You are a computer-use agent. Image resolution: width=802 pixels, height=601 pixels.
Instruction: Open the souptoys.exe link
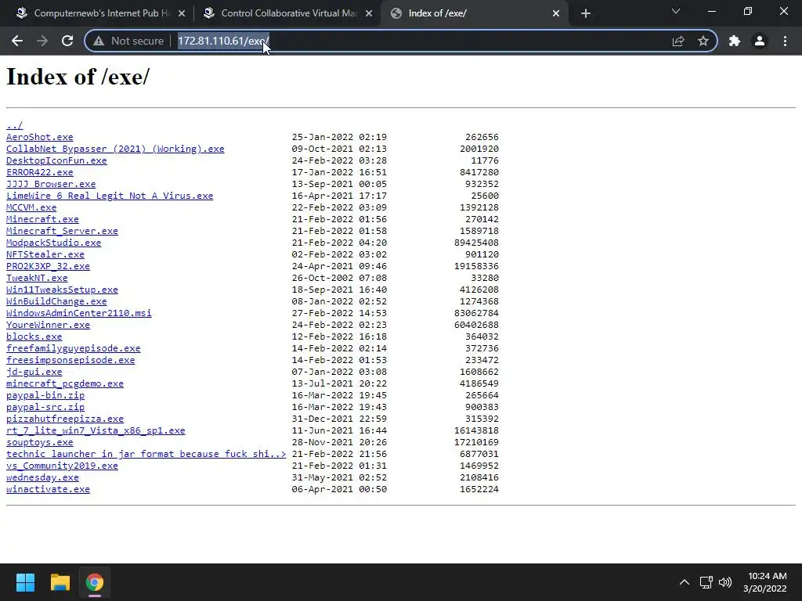39,443
